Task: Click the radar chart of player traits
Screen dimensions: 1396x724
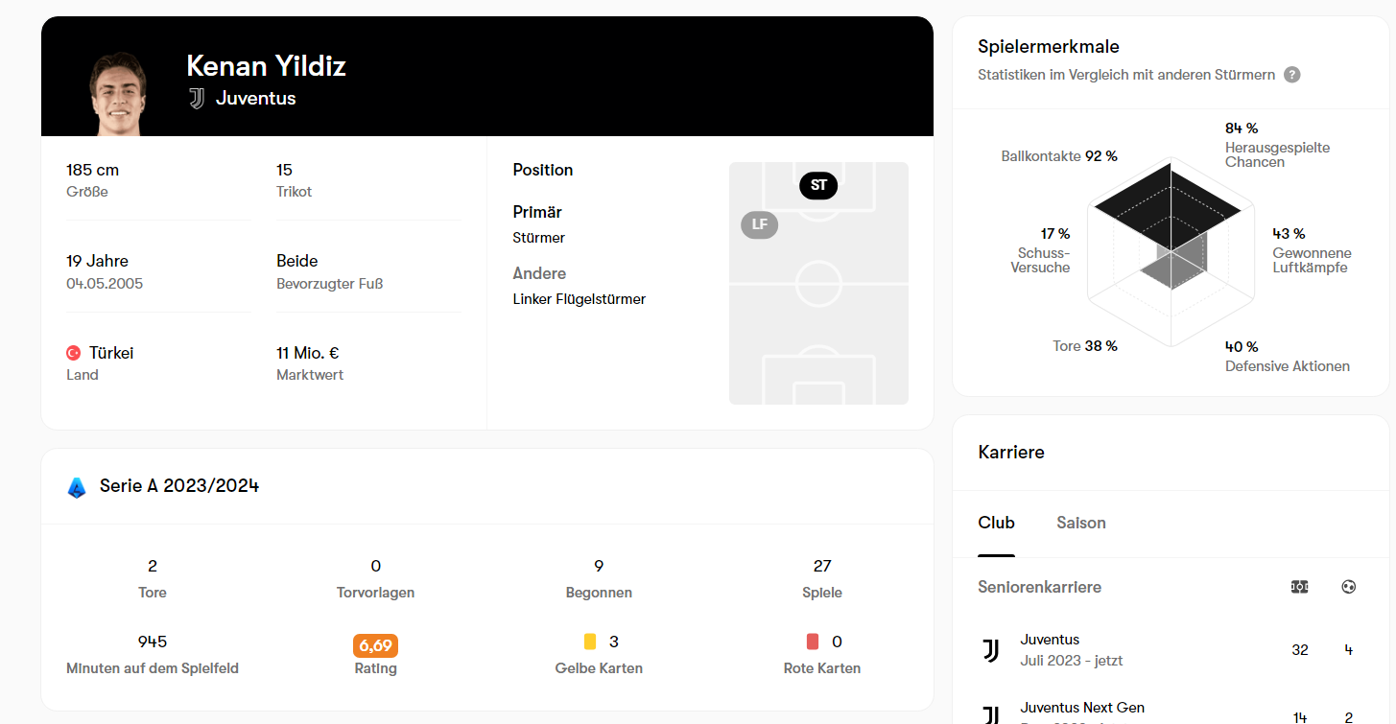Action: pos(1171,254)
